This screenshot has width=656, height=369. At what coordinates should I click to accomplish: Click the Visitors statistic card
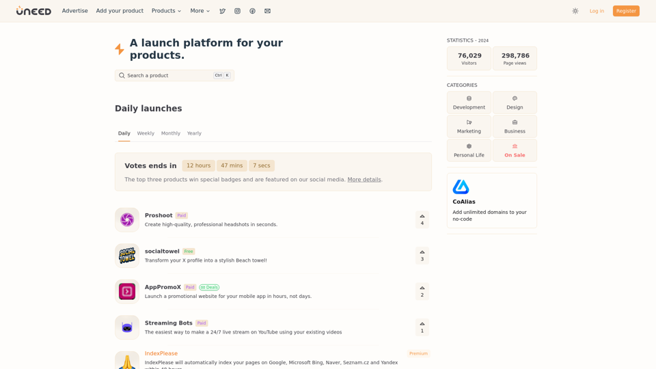tap(469, 59)
